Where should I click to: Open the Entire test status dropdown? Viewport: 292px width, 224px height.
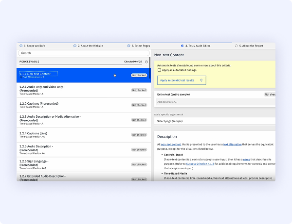pos(269,95)
